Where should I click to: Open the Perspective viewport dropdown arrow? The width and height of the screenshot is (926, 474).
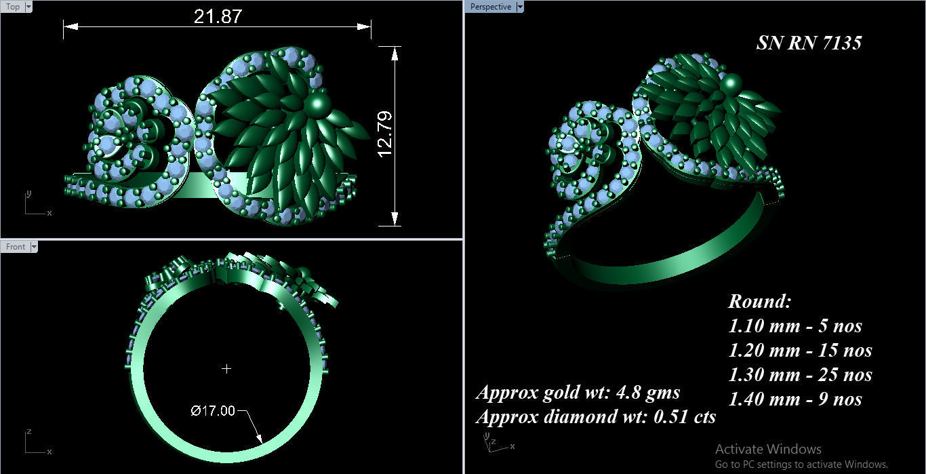(x=520, y=7)
